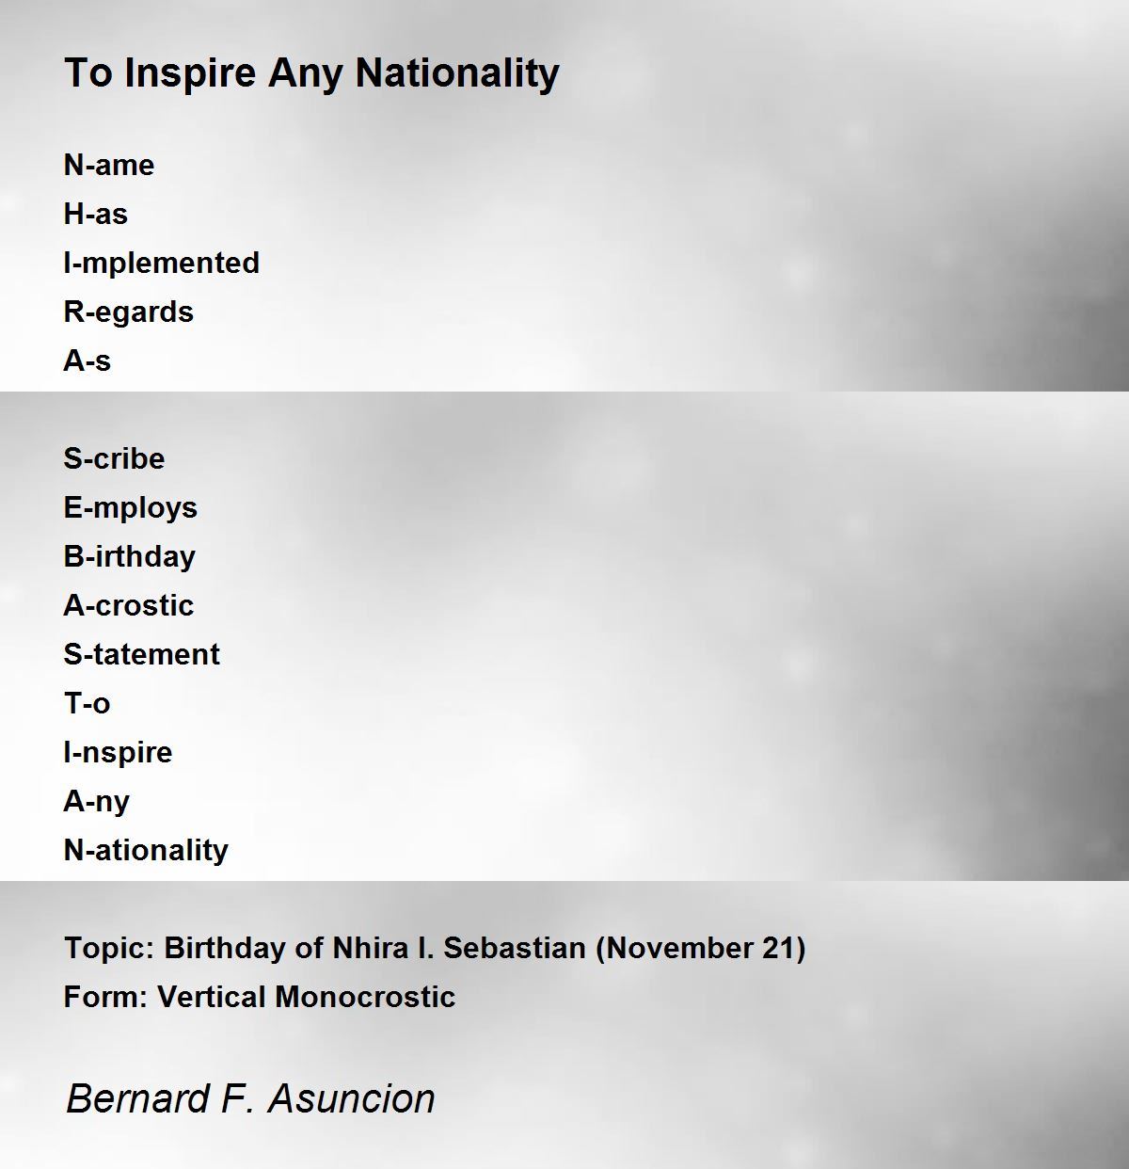Click the T-o line

point(87,703)
